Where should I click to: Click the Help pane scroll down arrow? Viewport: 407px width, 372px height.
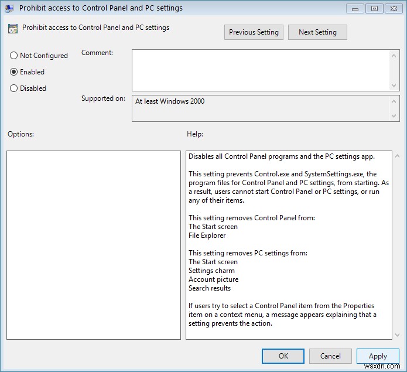coord(396,334)
